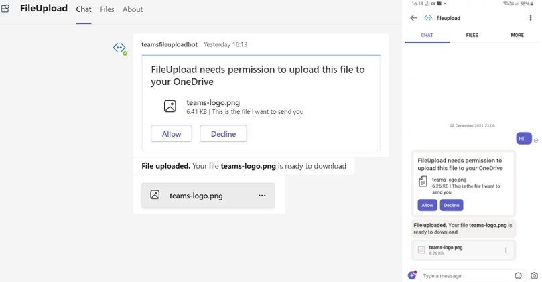Click Decline in the desktop consent card
This screenshot has height=282, width=542.
tap(223, 134)
